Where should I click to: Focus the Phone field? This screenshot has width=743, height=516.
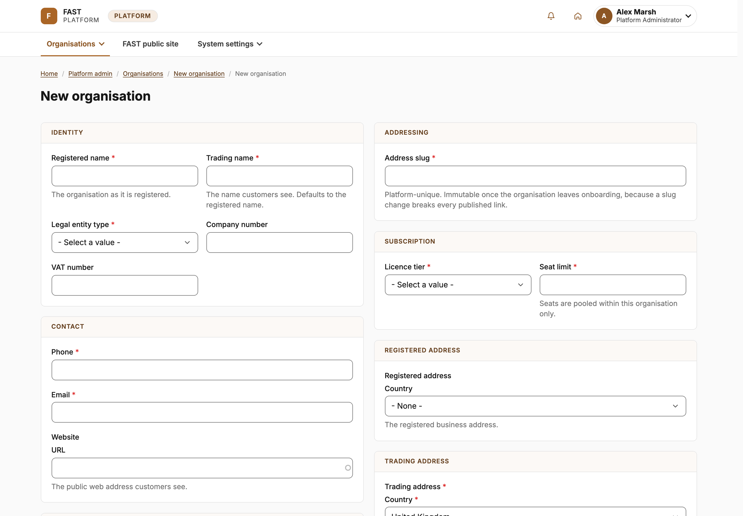pos(202,370)
